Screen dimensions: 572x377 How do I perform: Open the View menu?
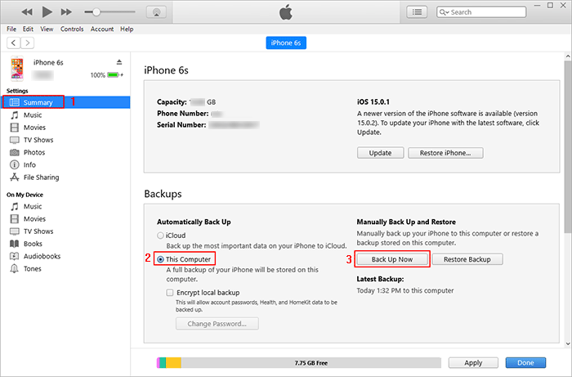47,29
